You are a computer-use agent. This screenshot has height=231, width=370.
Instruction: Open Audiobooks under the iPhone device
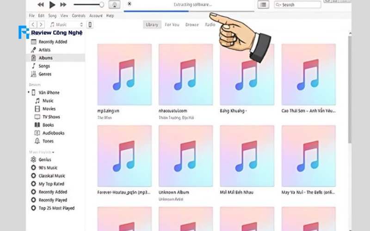pos(54,133)
